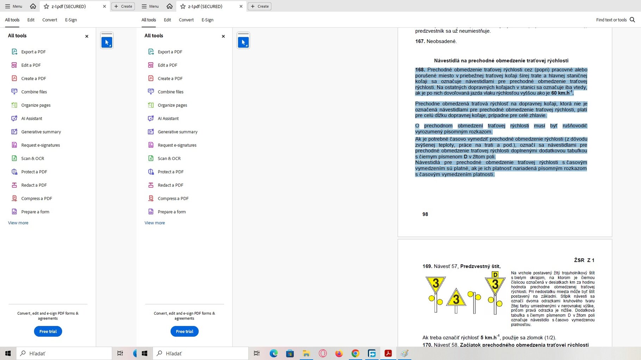
Task: Open File Explorer from the taskbar
Action: 306,353
